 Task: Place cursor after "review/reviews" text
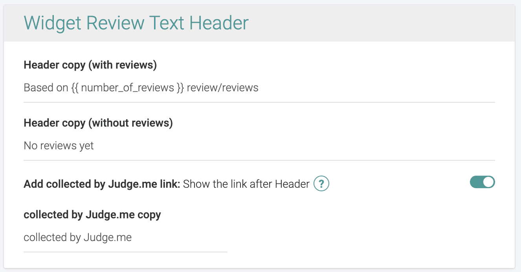coord(259,88)
